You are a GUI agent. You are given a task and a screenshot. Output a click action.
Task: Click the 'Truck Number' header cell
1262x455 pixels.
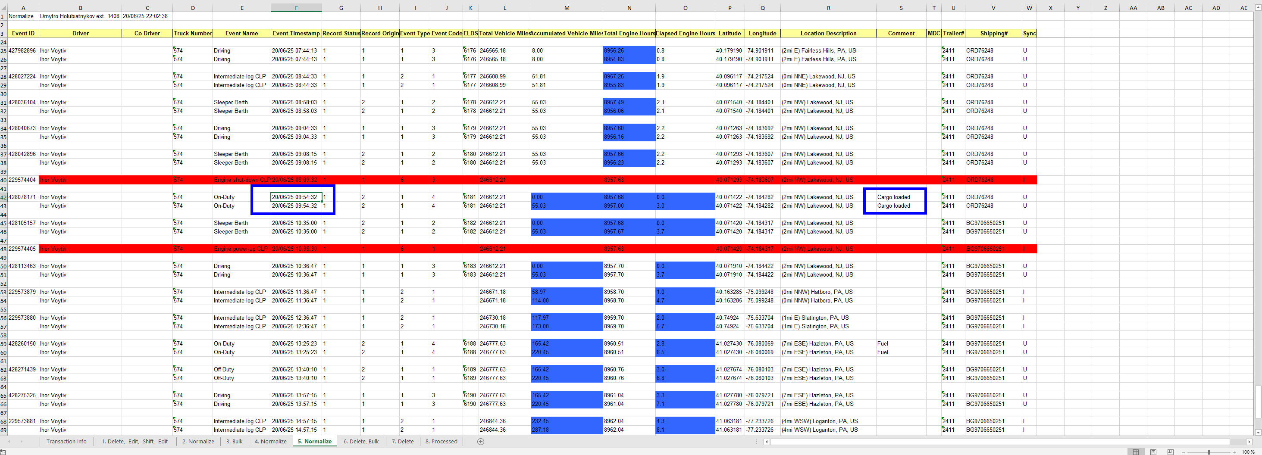click(x=193, y=33)
